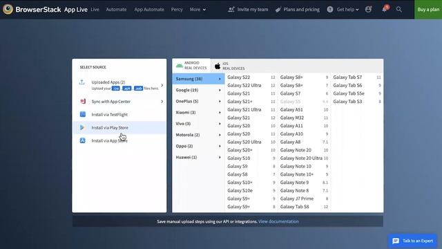Expand the Xiaomi (3) brand arrow
442x249 pixels.
(x=220, y=112)
